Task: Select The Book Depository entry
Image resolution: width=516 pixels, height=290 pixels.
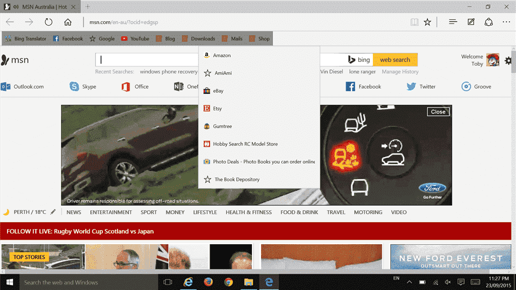Action: pyautogui.click(x=259, y=180)
